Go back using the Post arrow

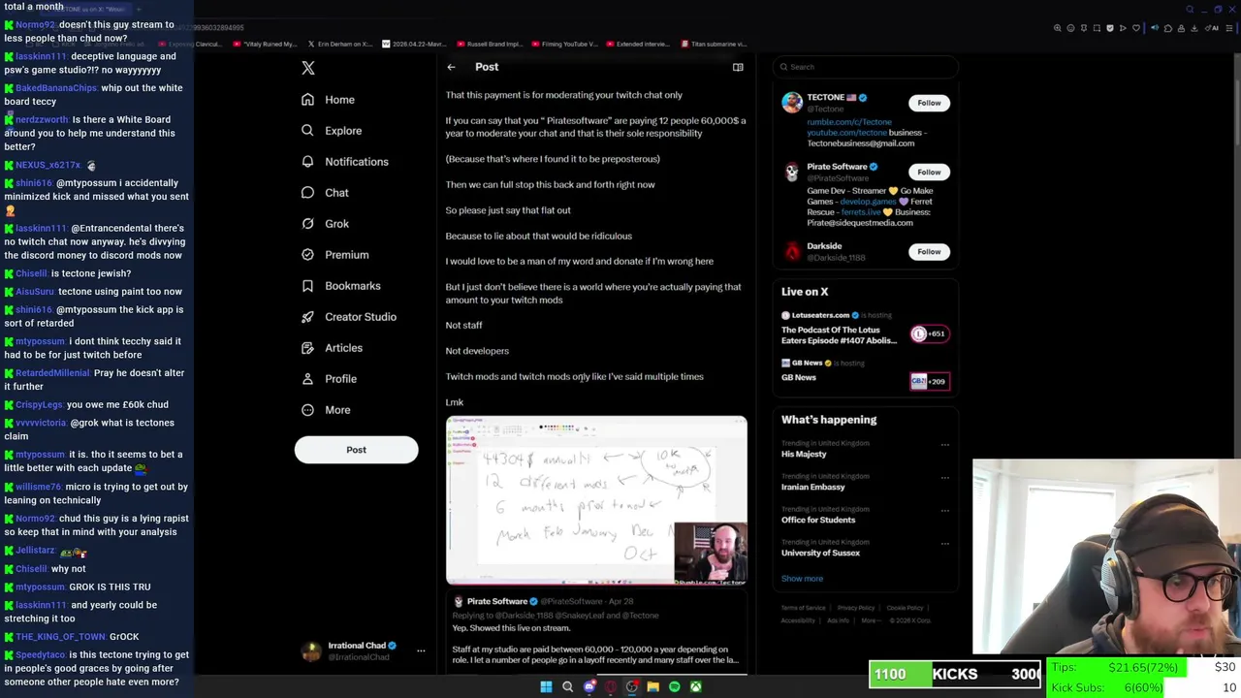tap(451, 67)
